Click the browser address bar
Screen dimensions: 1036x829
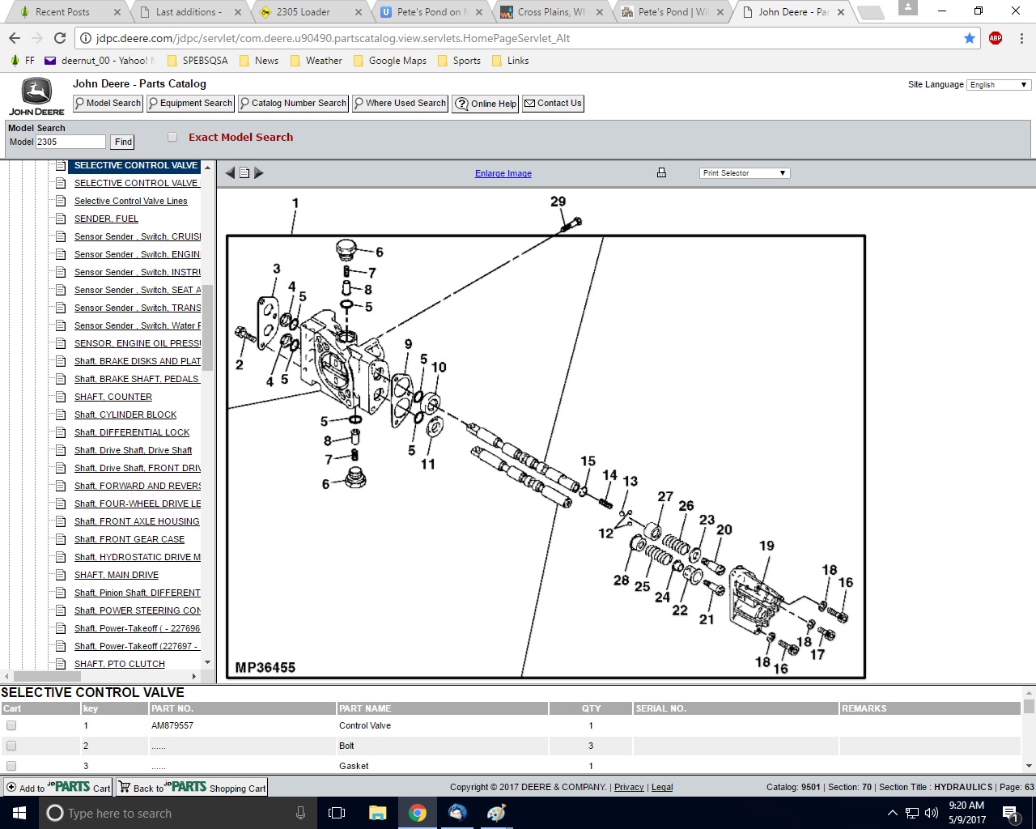click(x=518, y=38)
